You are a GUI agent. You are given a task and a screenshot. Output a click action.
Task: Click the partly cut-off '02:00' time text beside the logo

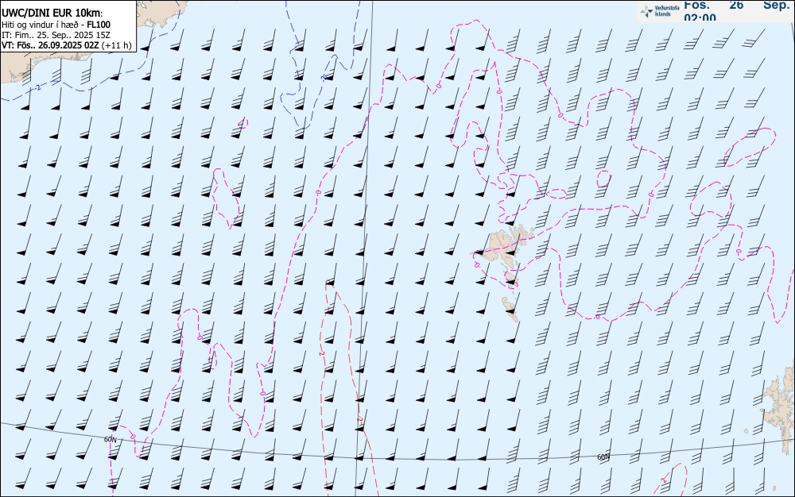tap(700, 17)
